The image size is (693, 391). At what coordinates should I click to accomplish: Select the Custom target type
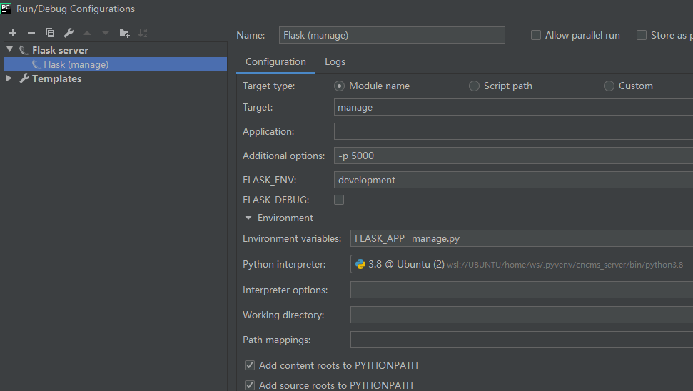pos(609,86)
